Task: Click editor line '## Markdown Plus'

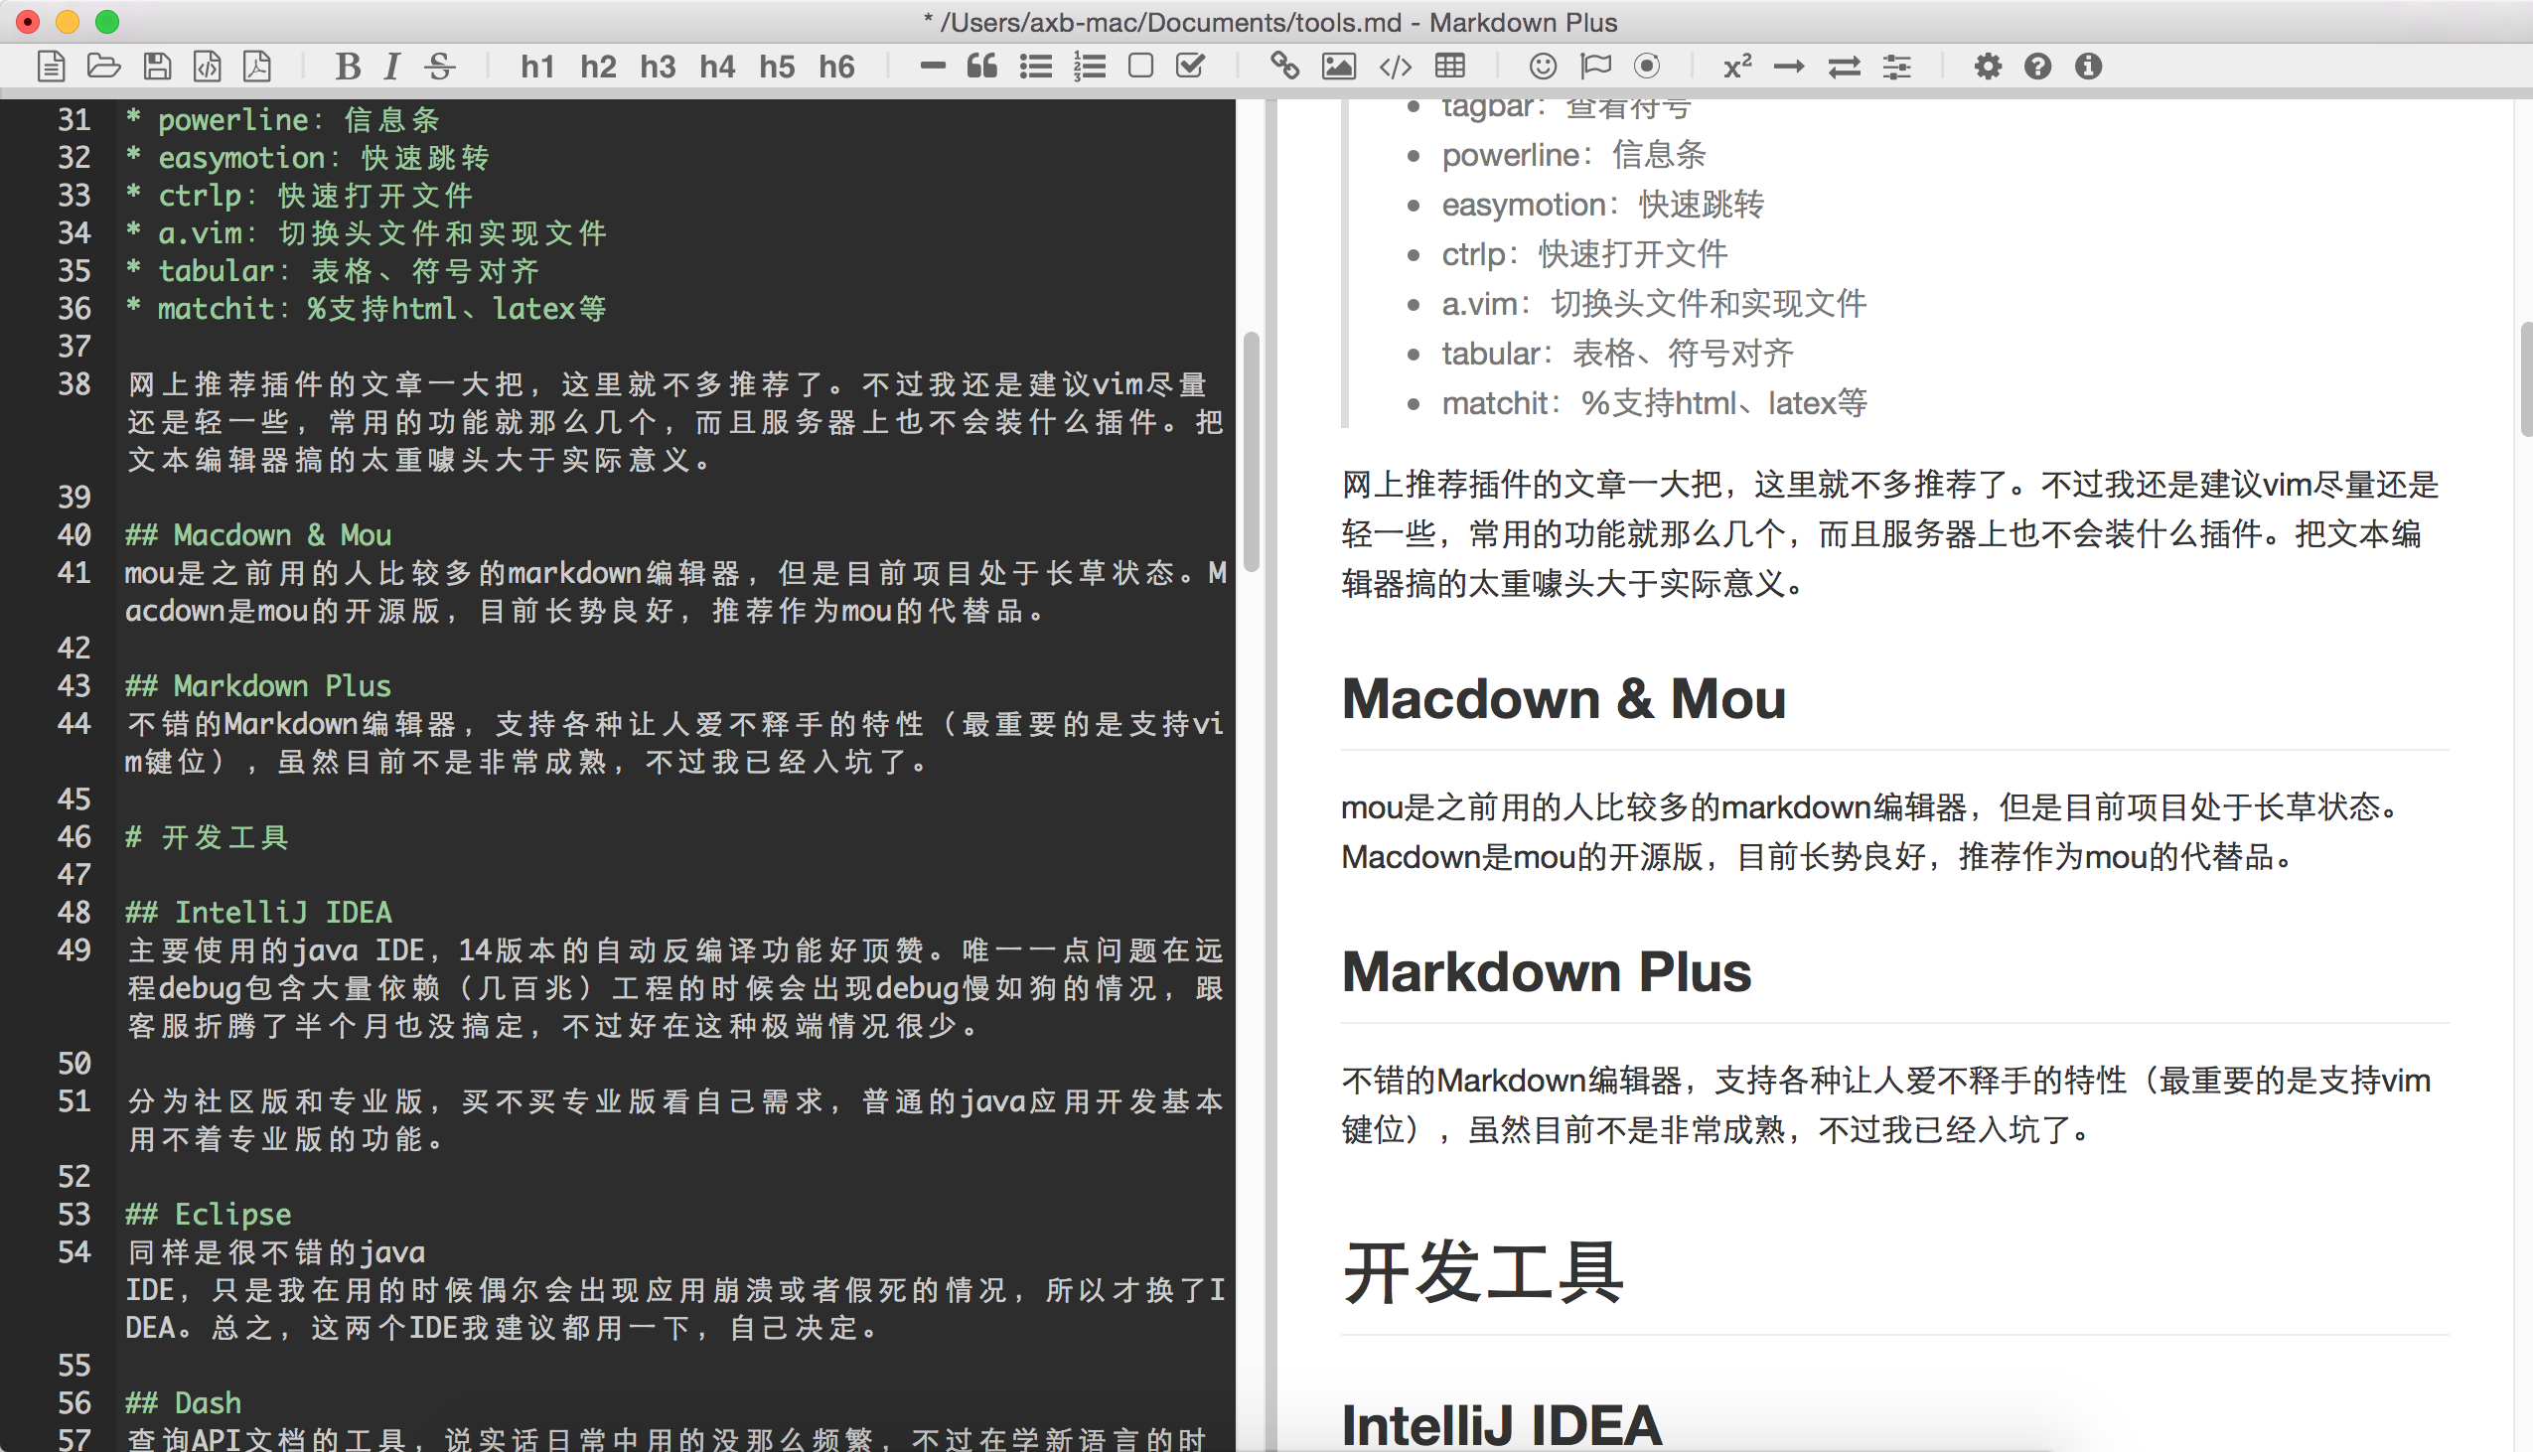Action: (x=258, y=686)
